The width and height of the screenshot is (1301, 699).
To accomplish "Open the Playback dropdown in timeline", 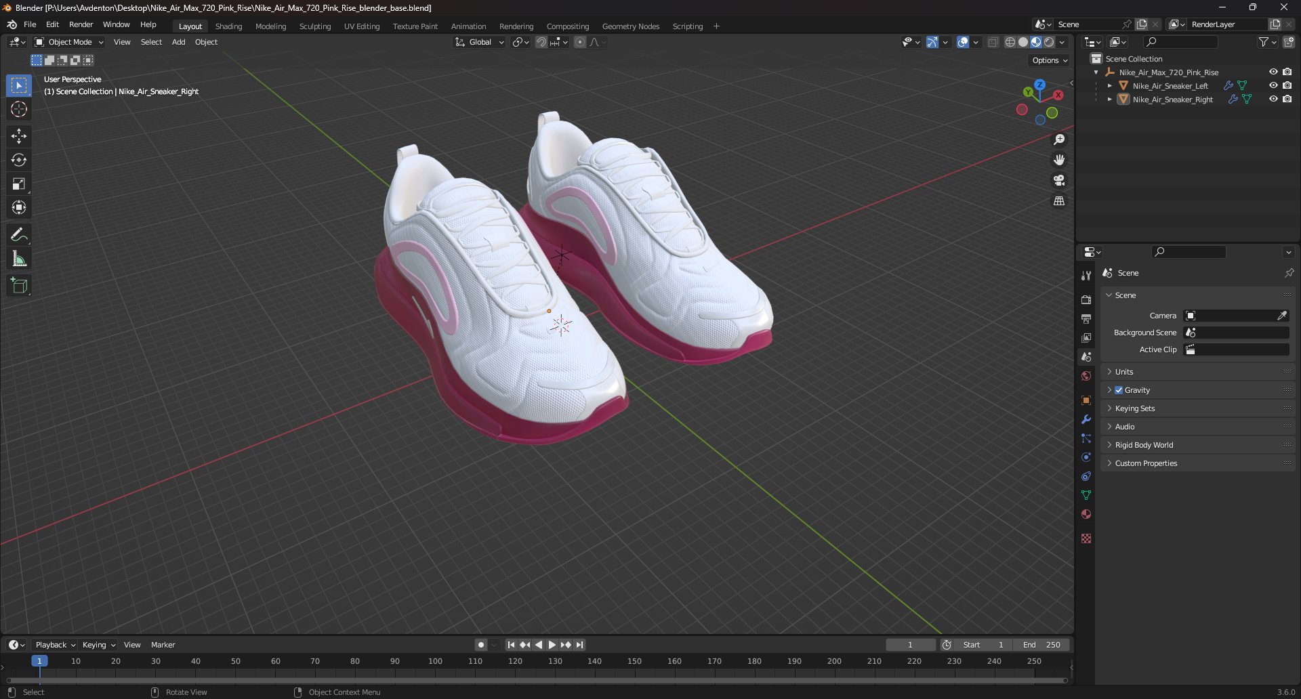I will point(55,645).
